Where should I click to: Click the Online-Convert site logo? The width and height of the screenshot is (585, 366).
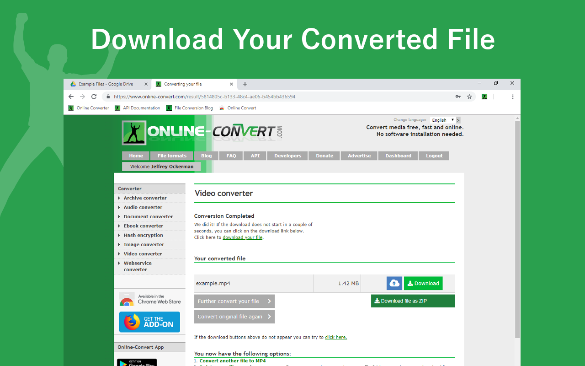[202, 132]
